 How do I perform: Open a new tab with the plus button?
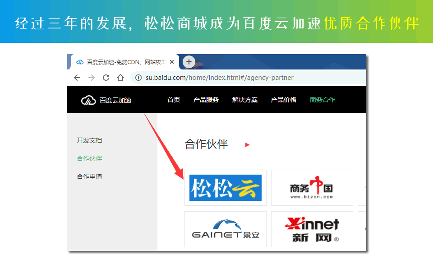point(189,61)
